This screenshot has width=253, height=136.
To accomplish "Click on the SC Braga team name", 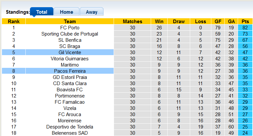I will click(x=70, y=46).
